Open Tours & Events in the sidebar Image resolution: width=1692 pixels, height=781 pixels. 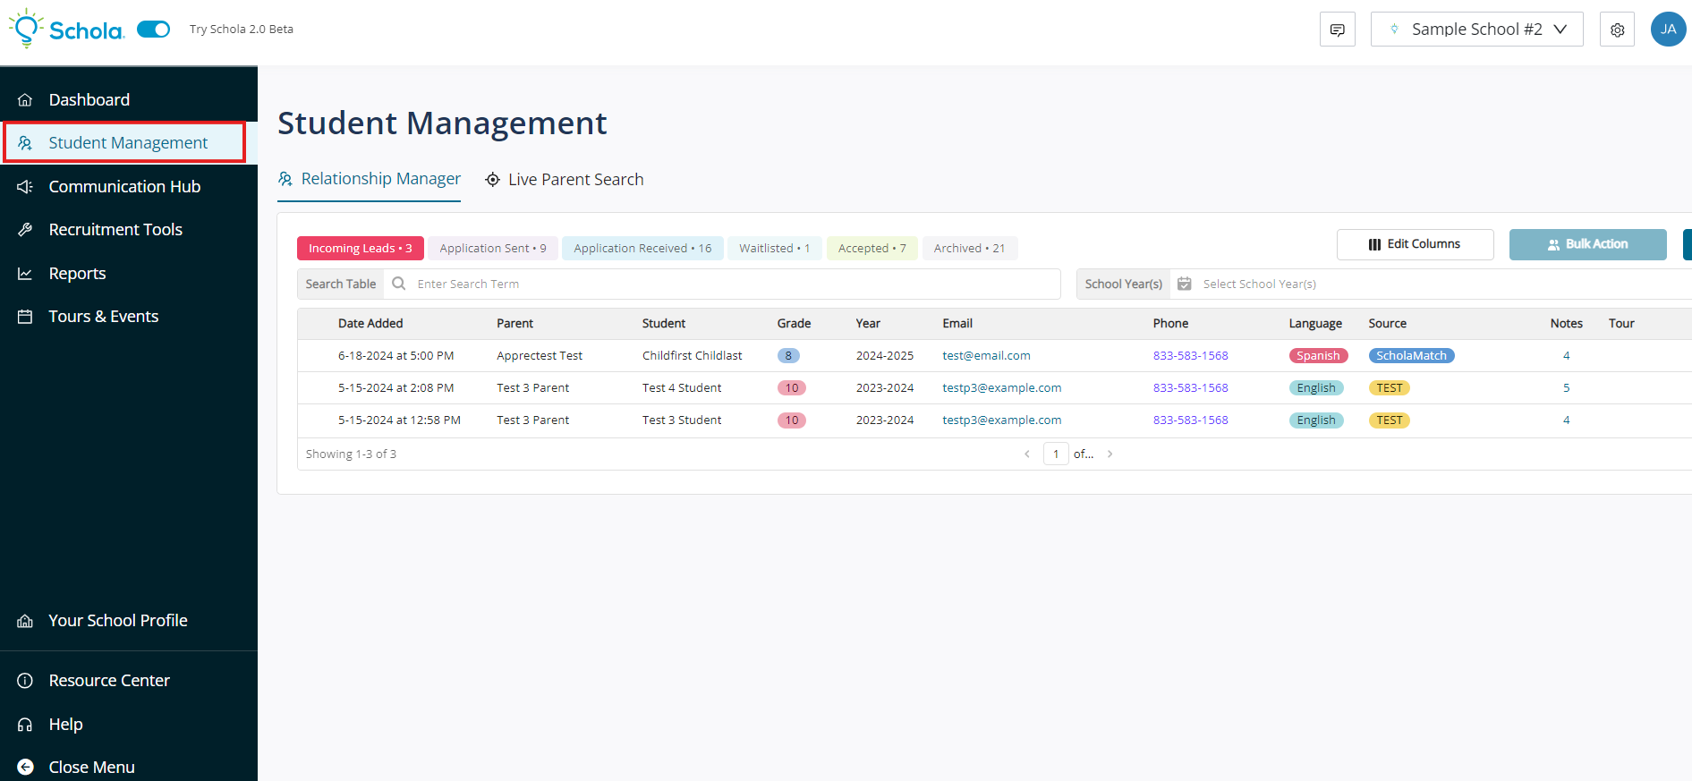pos(129,316)
